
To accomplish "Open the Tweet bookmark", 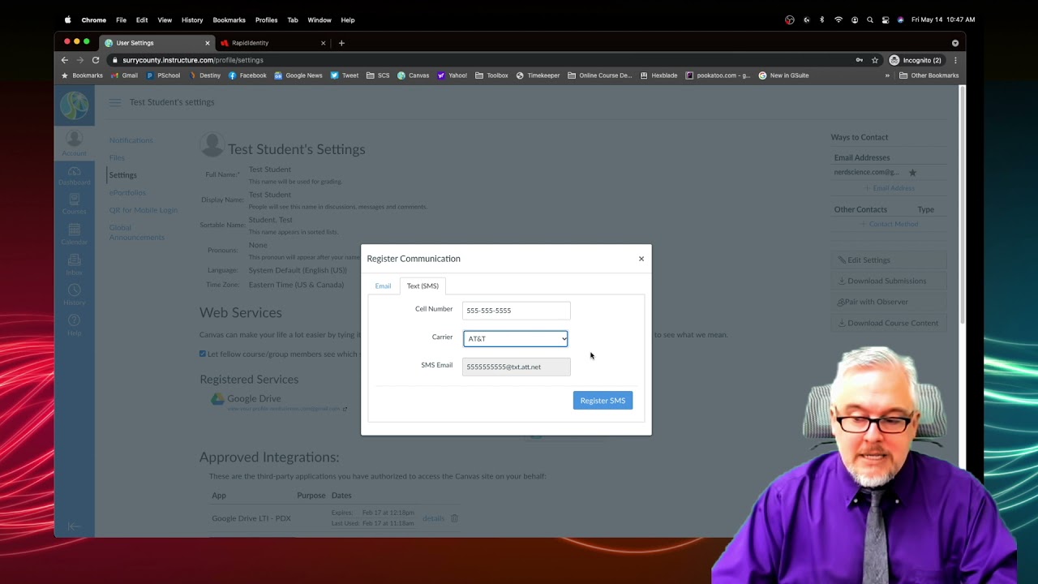I will [345, 75].
